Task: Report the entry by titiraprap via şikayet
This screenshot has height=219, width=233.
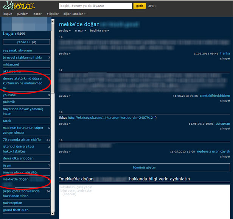Action: pyautogui.click(x=225, y=128)
